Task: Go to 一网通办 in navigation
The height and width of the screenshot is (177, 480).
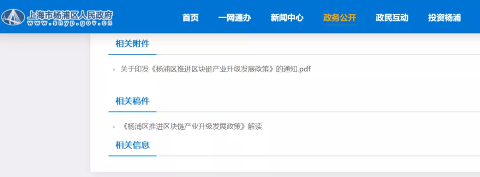Action: coord(235,18)
